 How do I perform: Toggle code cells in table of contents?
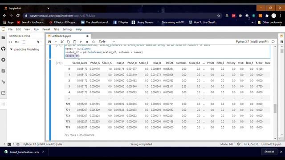(10, 42)
